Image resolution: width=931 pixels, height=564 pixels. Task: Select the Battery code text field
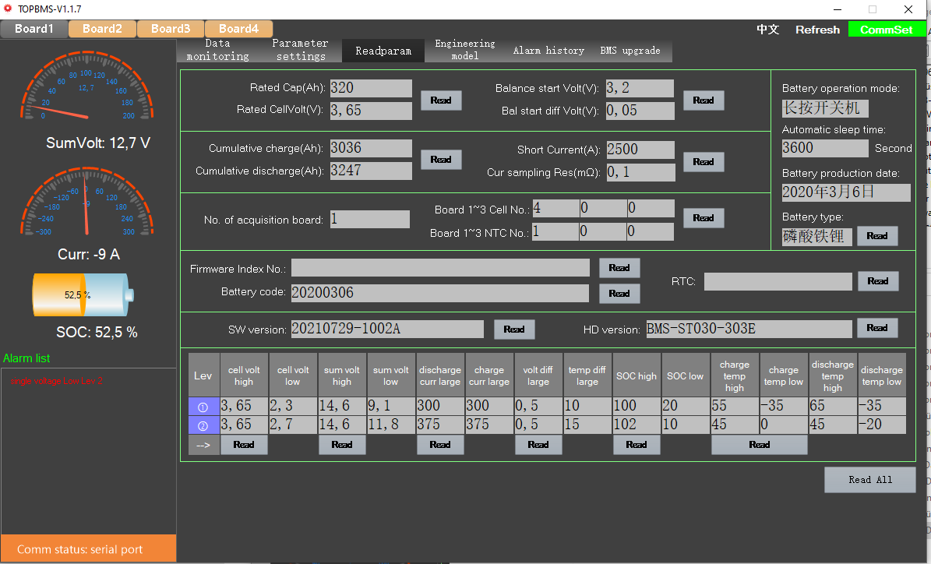click(439, 293)
